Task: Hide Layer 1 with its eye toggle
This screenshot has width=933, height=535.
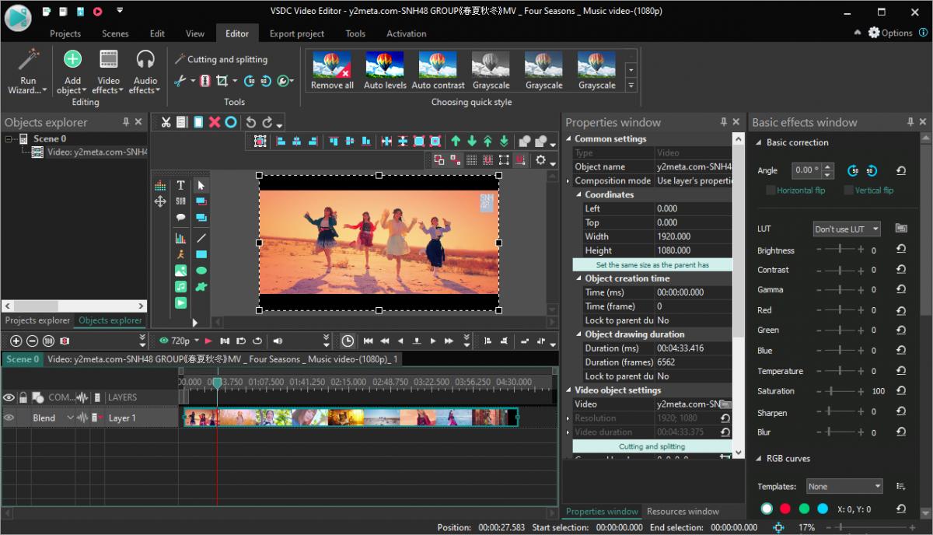Action: click(x=9, y=417)
